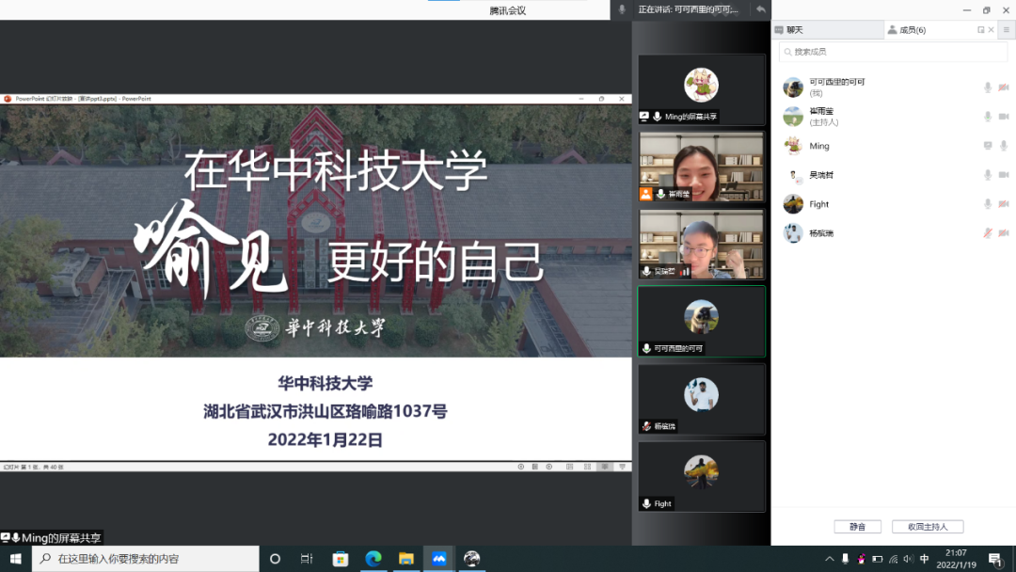Toggle microphone for 吴瑞哲
1016x572 pixels.
pos(988,175)
